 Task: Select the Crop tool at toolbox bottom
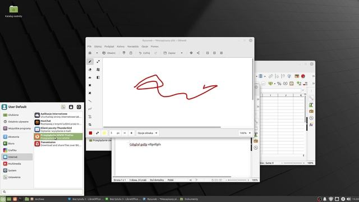[90, 125]
